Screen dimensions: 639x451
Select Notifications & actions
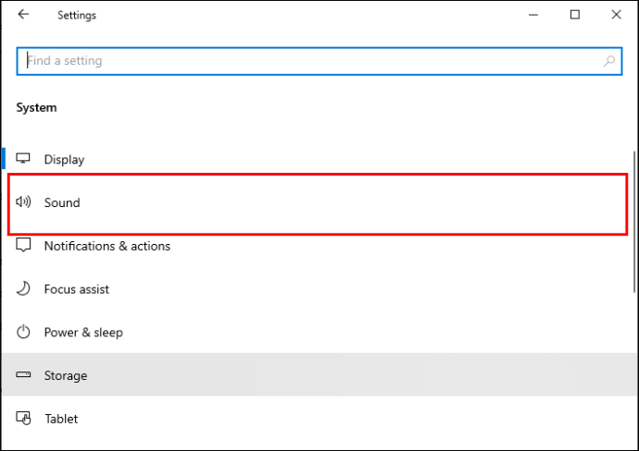pos(318,246)
